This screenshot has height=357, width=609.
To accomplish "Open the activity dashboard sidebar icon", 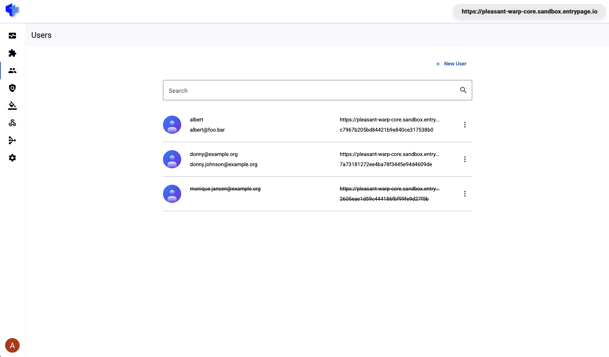I will pos(12,36).
